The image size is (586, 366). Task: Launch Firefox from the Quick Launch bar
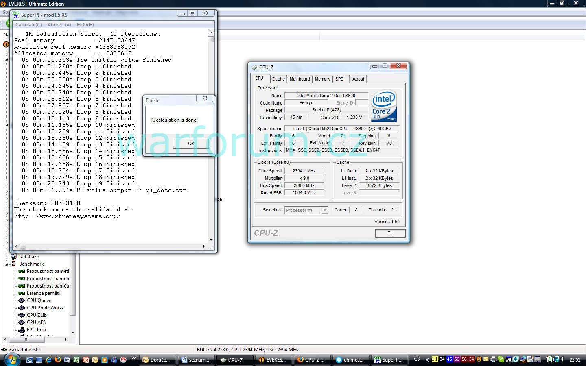[58, 360]
